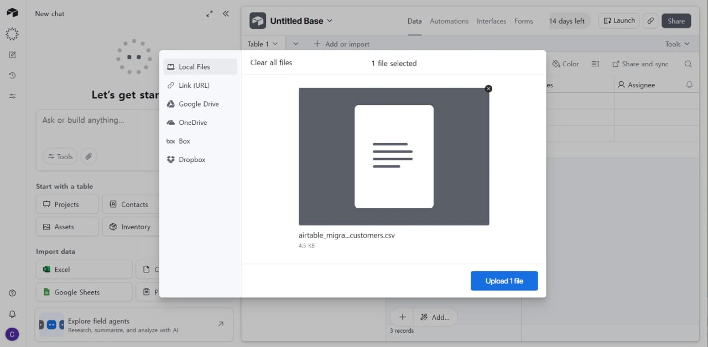Image resolution: width=708 pixels, height=347 pixels.
Task: Click Upload 1 file button
Action: coord(504,281)
